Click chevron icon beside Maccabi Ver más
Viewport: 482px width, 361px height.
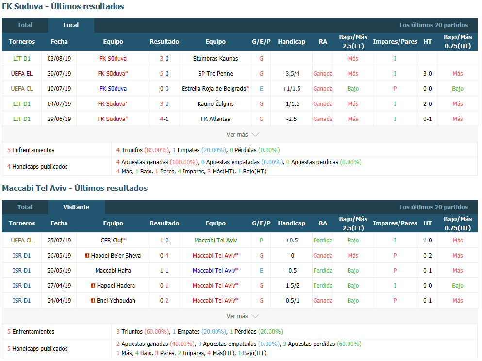click(255, 316)
